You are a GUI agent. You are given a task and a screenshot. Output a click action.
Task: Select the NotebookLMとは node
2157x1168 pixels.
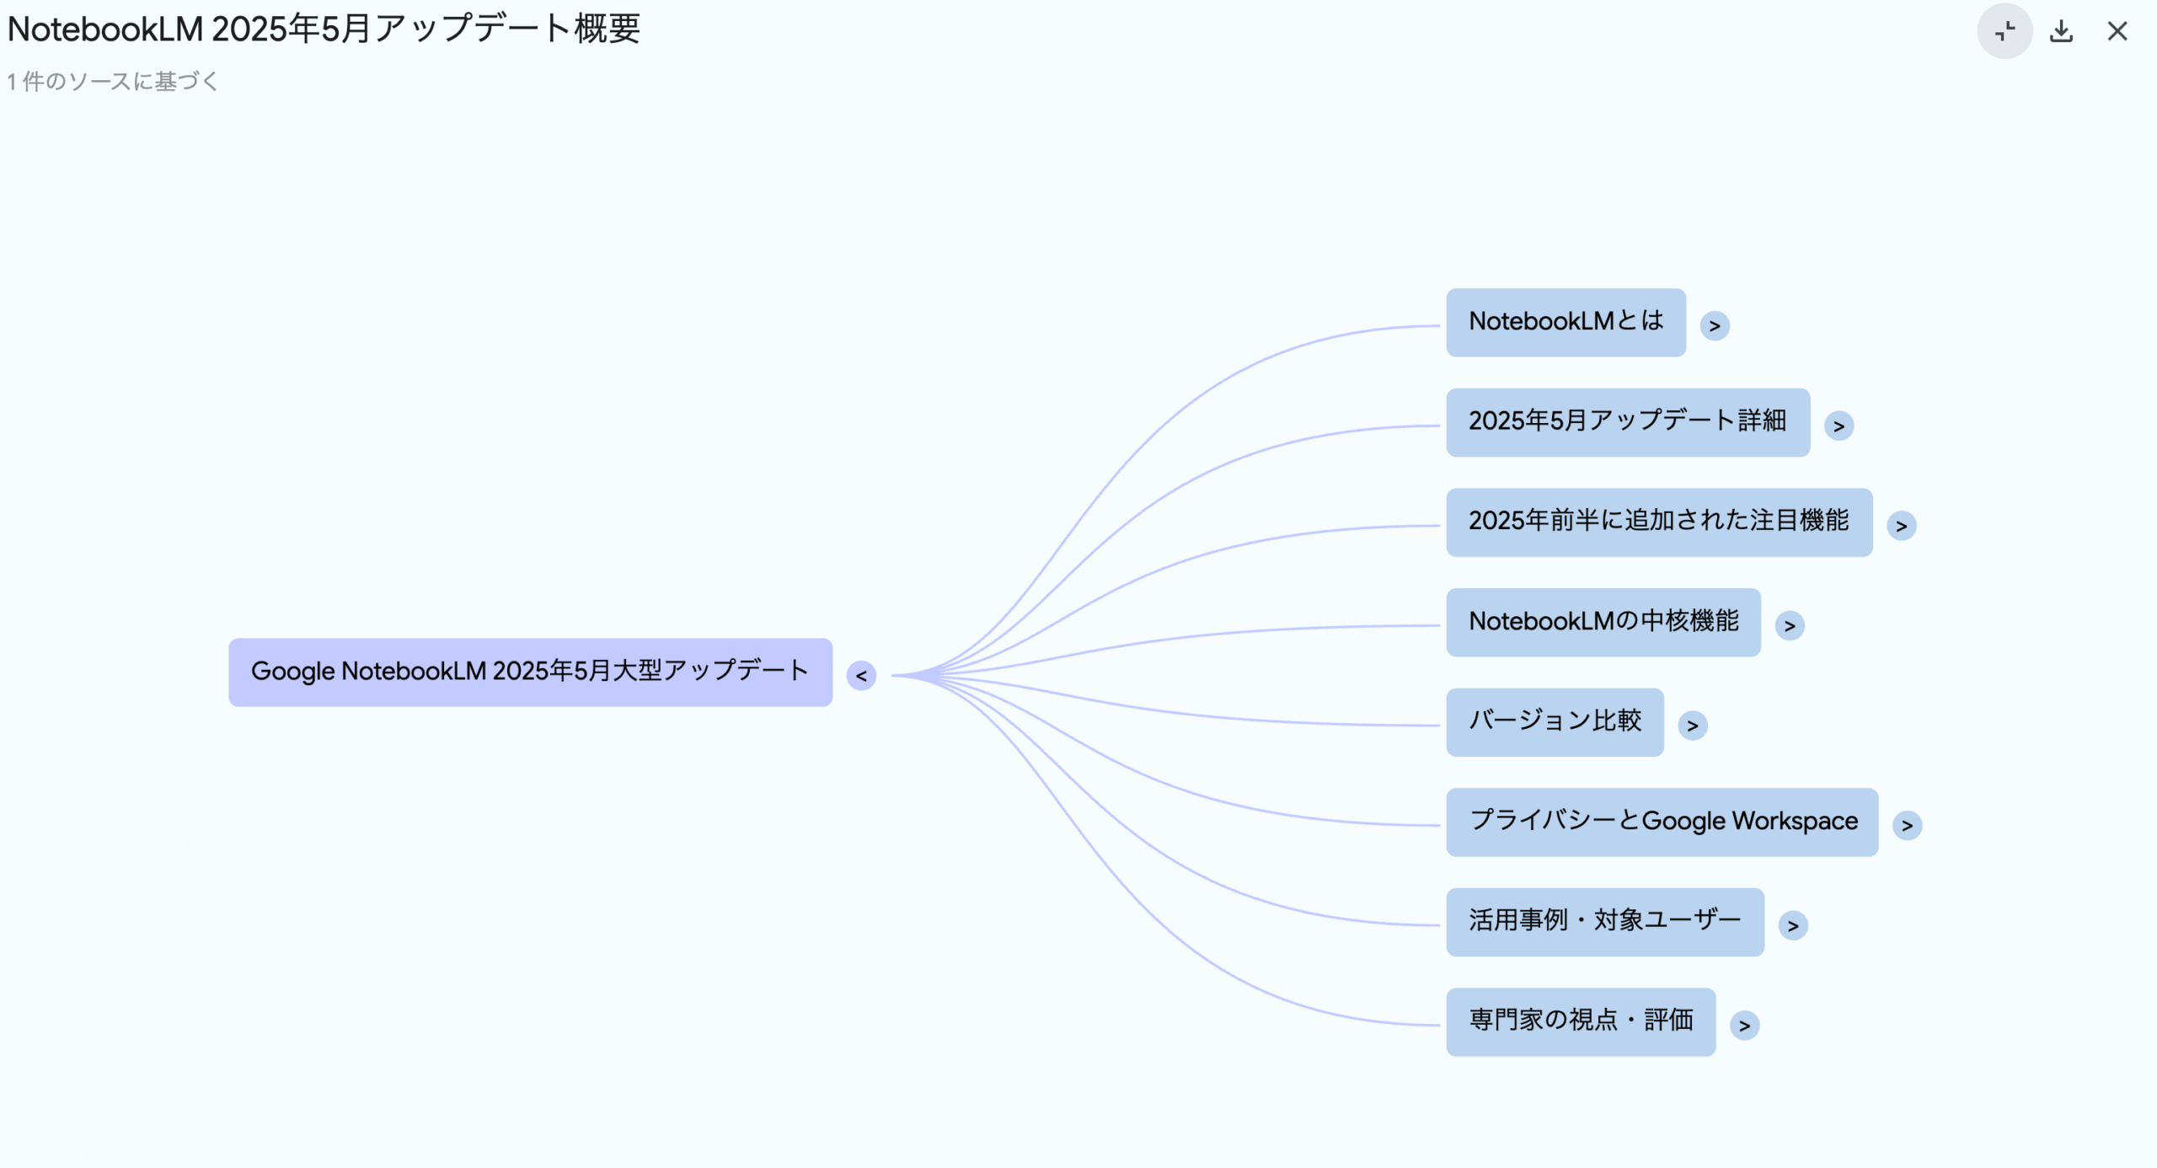pyautogui.click(x=1566, y=322)
